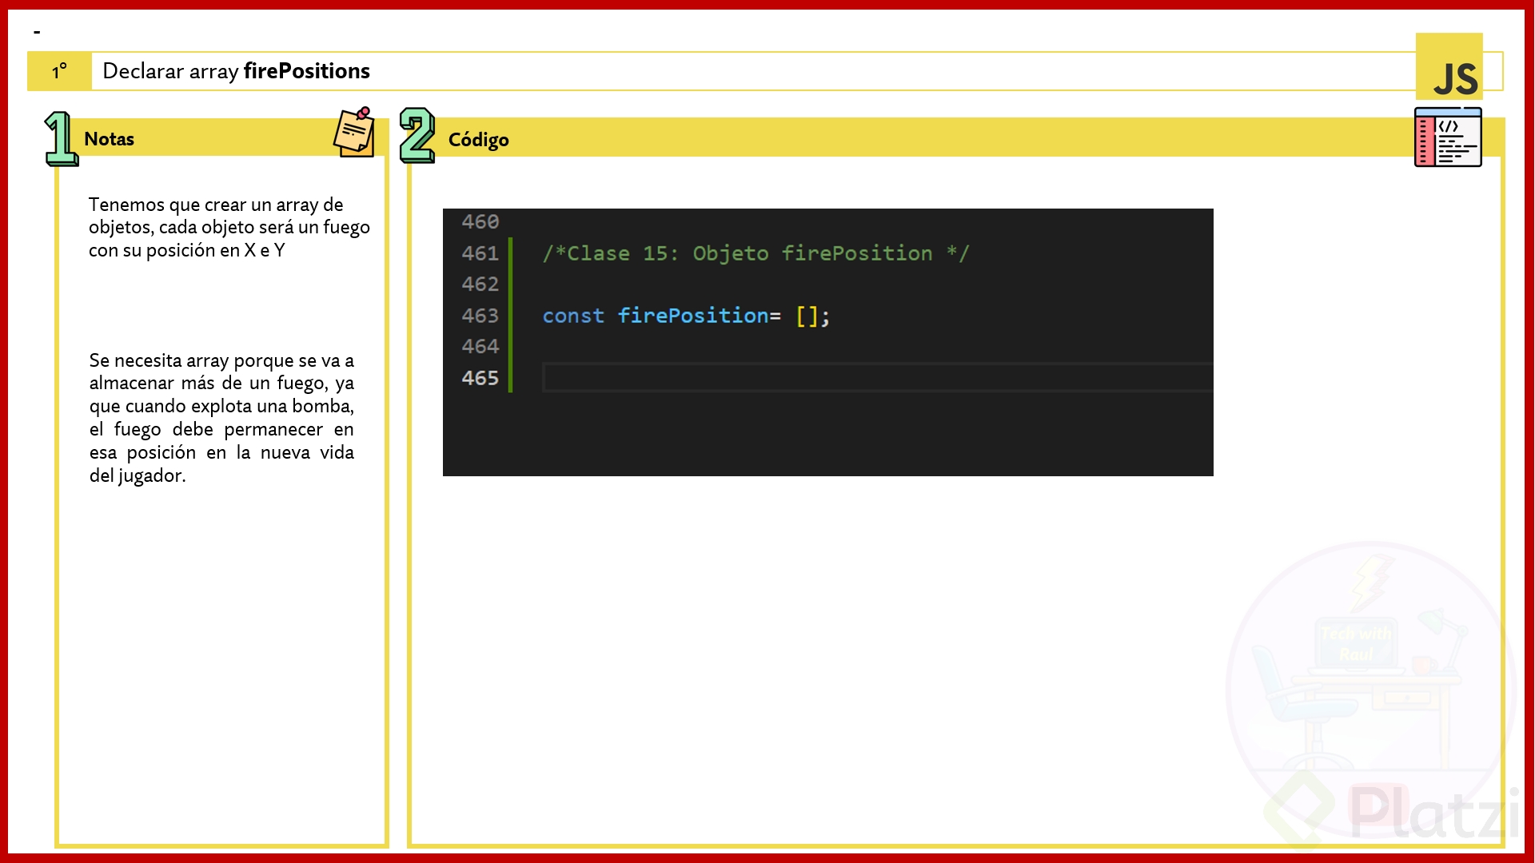The image size is (1535, 863).
Task: Click the paragraph 'Se necesita array porque'
Action: click(221, 418)
